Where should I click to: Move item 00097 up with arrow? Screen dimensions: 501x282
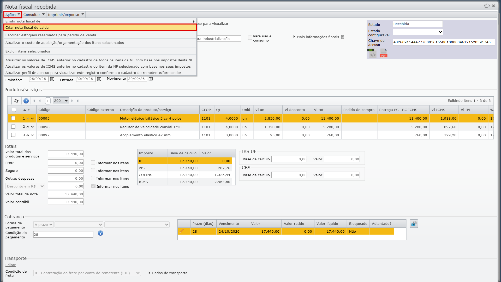pyautogui.click(x=28, y=135)
